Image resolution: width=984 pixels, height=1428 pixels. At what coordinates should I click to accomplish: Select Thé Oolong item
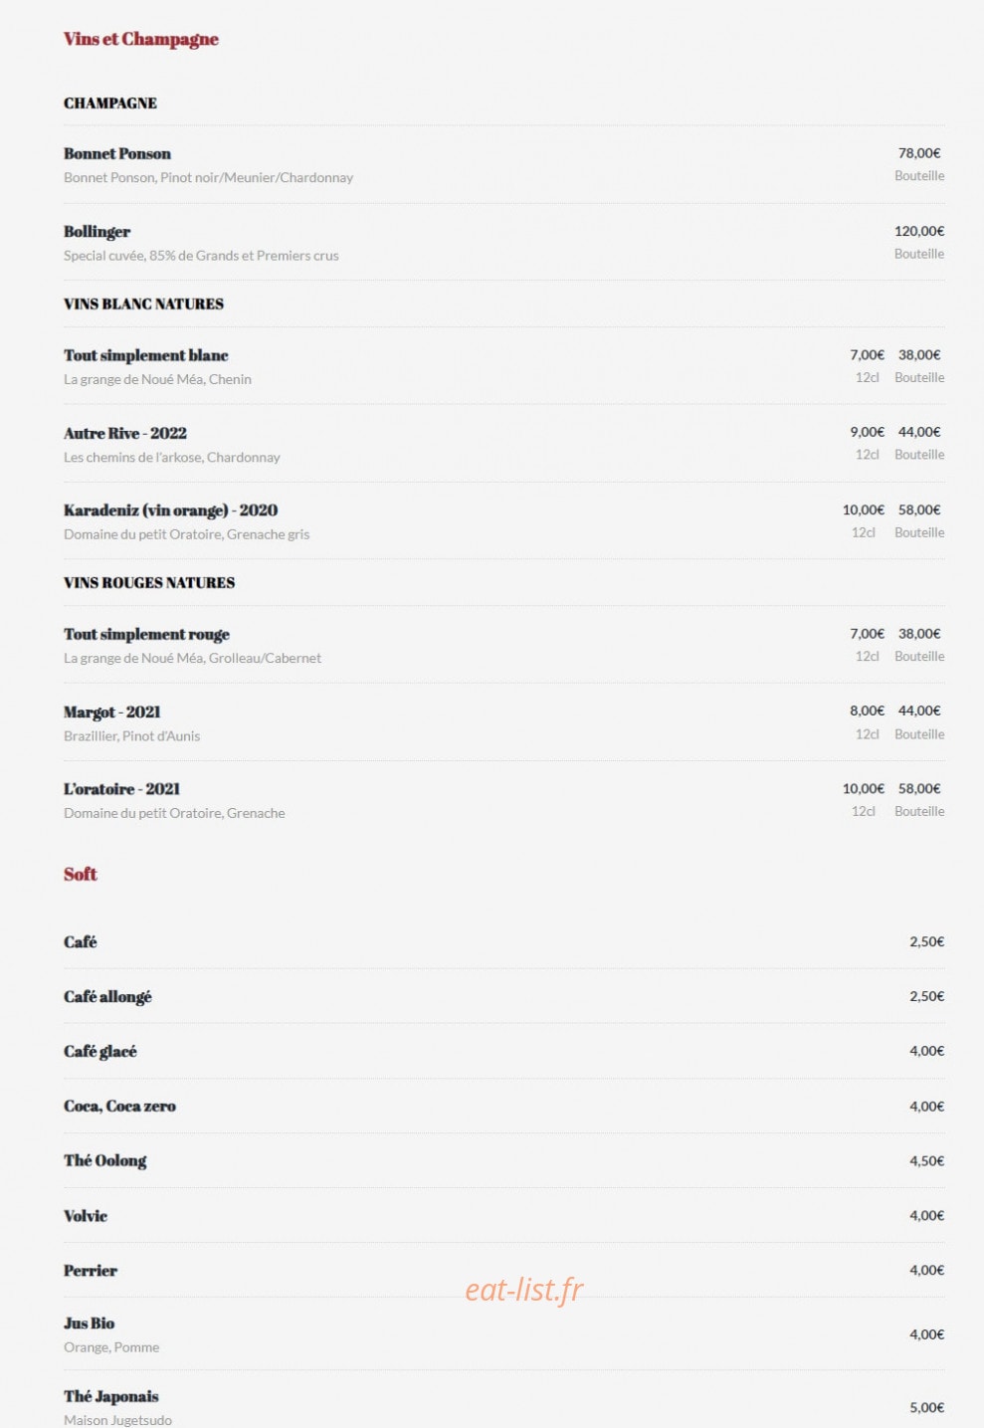tap(105, 1160)
